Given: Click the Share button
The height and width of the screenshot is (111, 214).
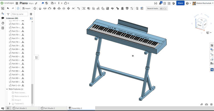Looking at the screenshot, I should point(180,3).
